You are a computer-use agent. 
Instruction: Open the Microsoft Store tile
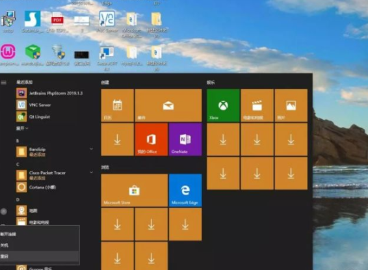click(x=134, y=190)
